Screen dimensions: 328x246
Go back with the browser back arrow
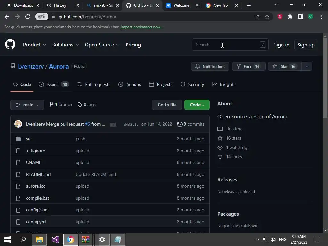pyautogui.click(x=7, y=17)
